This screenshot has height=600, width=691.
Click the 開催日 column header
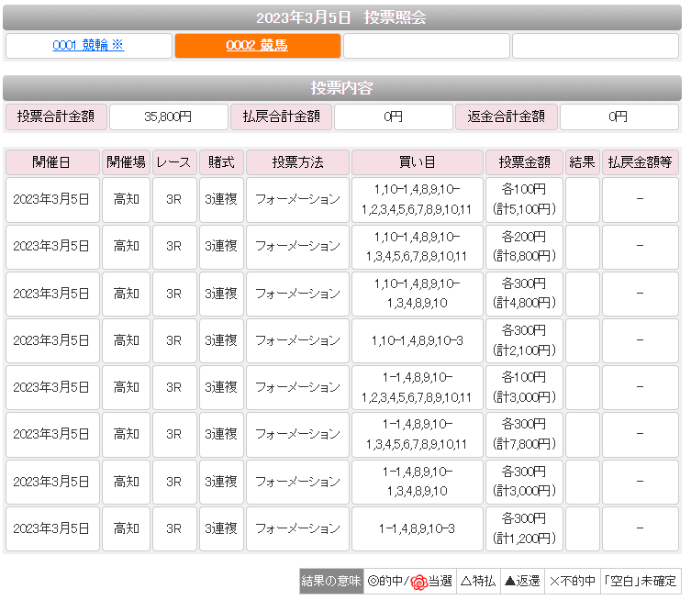tap(52, 162)
